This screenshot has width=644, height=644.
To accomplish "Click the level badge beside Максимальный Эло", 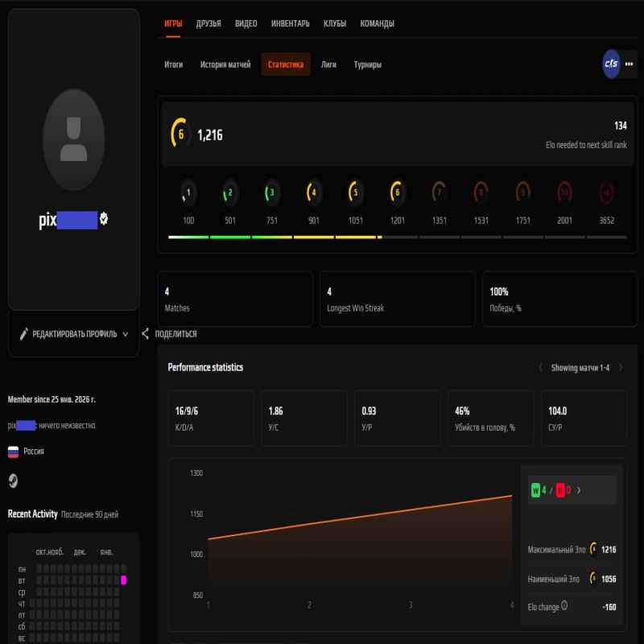I will [x=594, y=549].
